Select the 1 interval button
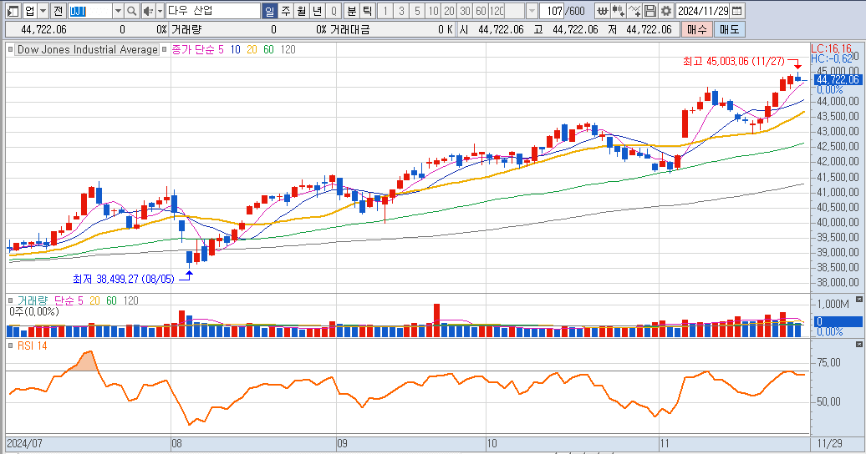This screenshot has height=454, width=866. [385, 11]
